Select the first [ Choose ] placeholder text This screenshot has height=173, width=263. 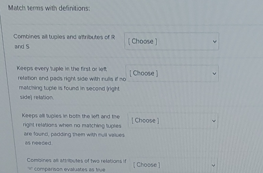click(x=143, y=41)
